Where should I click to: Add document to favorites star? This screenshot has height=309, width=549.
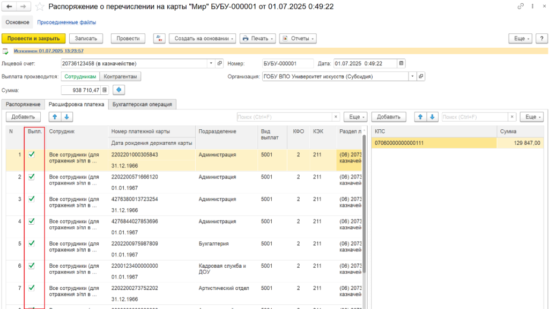(x=40, y=6)
